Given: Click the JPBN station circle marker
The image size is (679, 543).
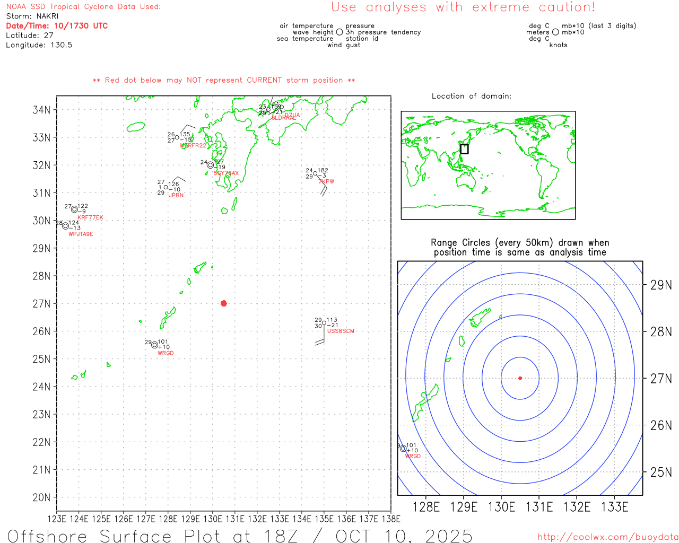Looking at the screenshot, I should [166, 187].
